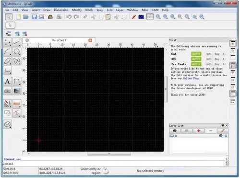Select the Arc drawing tool
This screenshot has height=178, width=240.
(8, 51)
